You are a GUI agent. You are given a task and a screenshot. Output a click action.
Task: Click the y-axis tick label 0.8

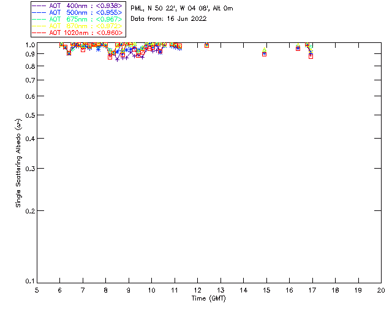click(30, 66)
